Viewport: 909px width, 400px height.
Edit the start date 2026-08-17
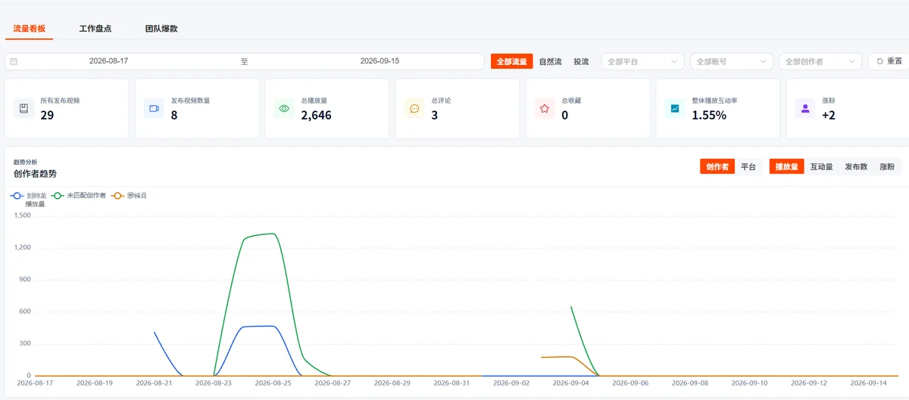point(108,60)
